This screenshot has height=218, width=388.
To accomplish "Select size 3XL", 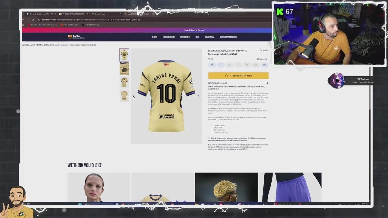I will click(x=264, y=65).
